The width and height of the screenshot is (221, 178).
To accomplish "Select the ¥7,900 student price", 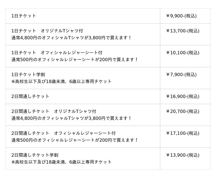I will coord(181,74).
